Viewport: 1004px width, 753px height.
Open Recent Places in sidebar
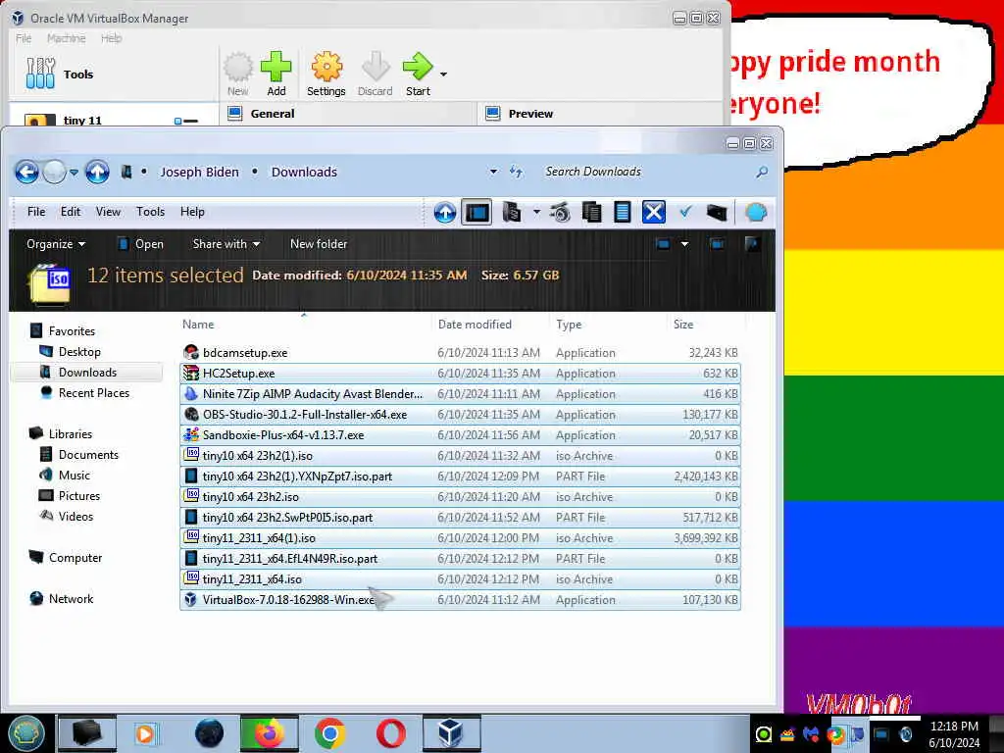[x=93, y=392]
